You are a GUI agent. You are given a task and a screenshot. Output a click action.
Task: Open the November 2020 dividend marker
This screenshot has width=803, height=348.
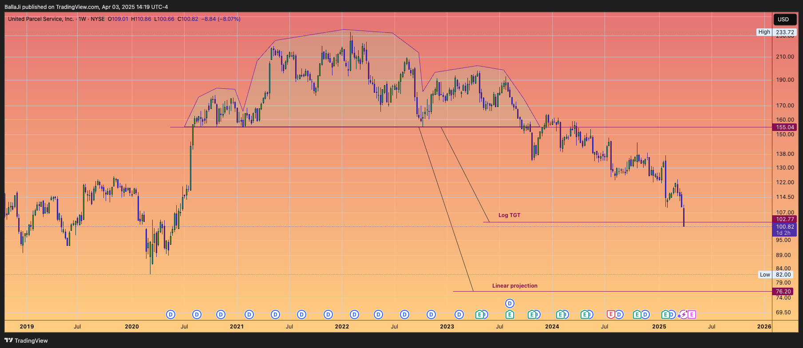point(221,315)
